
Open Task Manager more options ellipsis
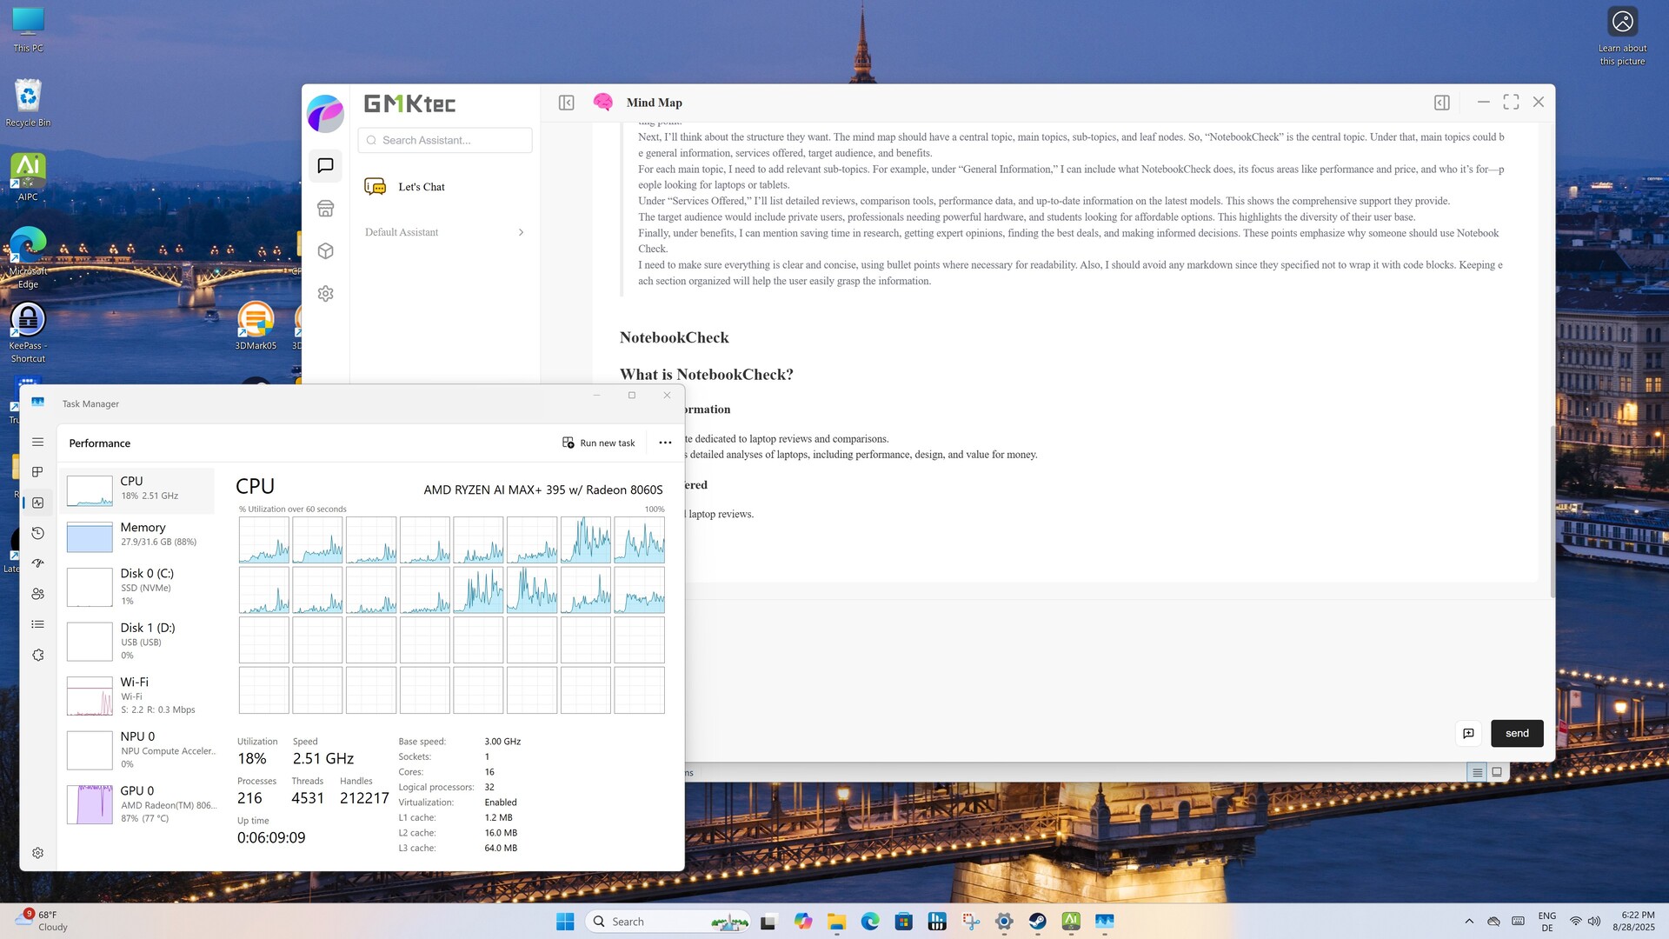click(x=665, y=443)
